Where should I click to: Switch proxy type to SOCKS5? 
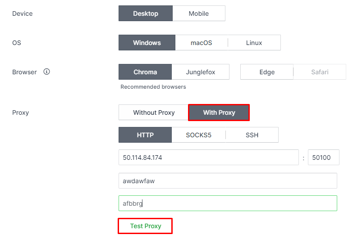198,135
